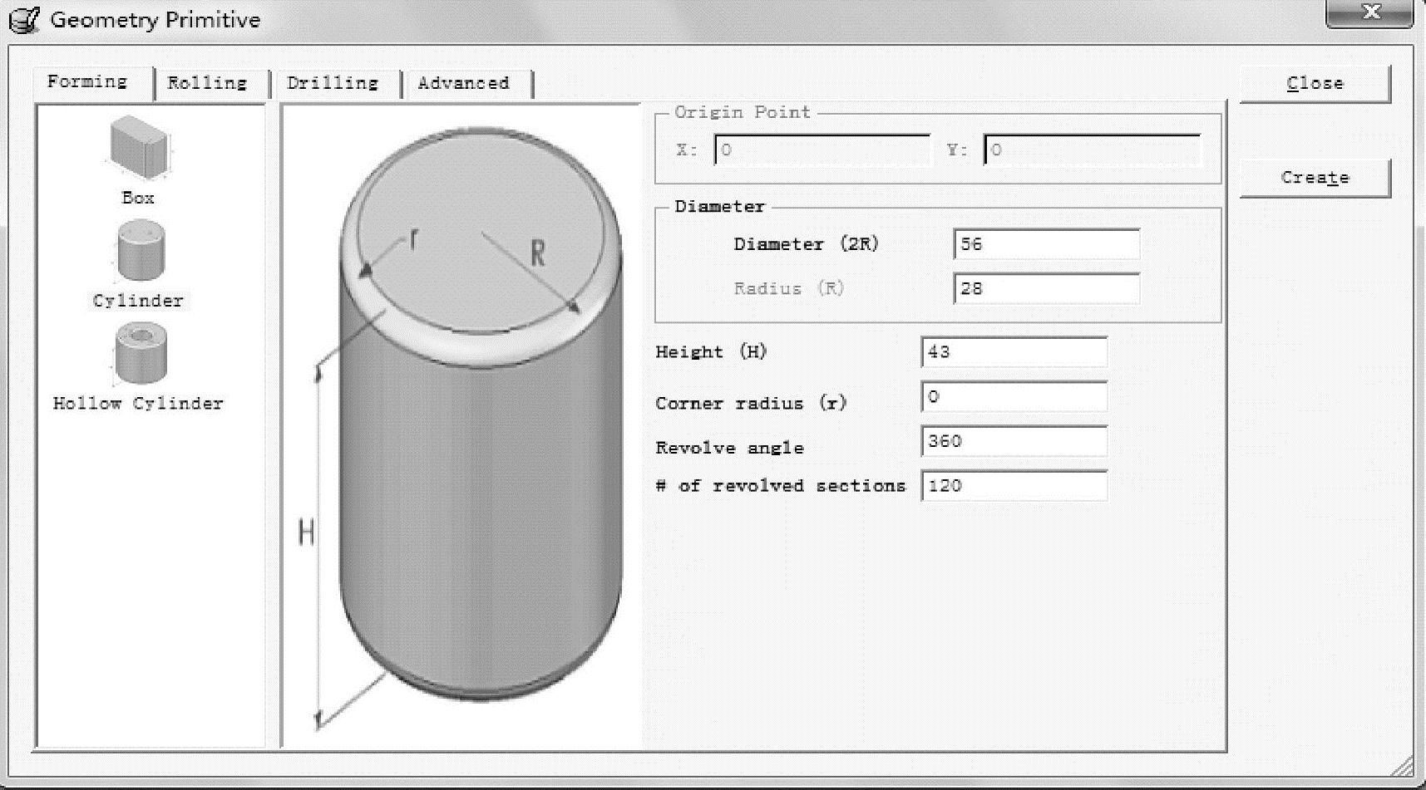Click the Origin Point Y field

tap(1092, 150)
